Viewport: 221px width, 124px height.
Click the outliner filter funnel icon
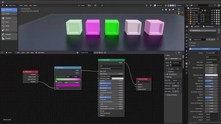(215, 6)
